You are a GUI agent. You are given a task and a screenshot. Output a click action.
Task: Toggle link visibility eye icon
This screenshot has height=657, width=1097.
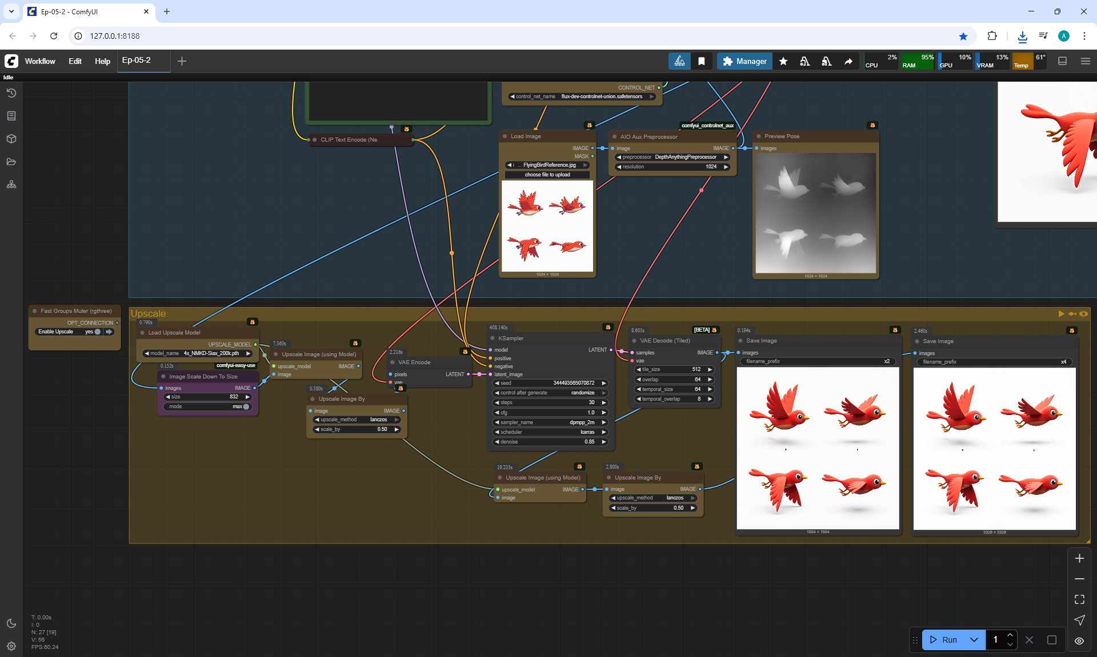[1079, 640]
